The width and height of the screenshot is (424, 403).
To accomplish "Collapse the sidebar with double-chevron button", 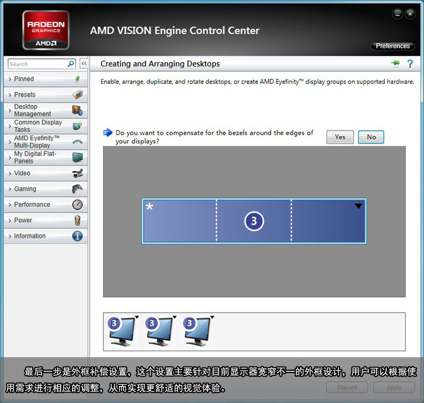I will click(84, 64).
